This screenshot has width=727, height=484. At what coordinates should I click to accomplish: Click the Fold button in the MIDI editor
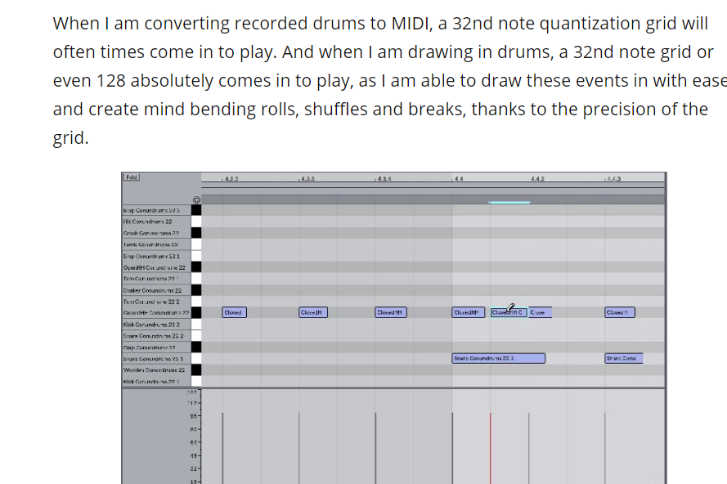tap(132, 177)
